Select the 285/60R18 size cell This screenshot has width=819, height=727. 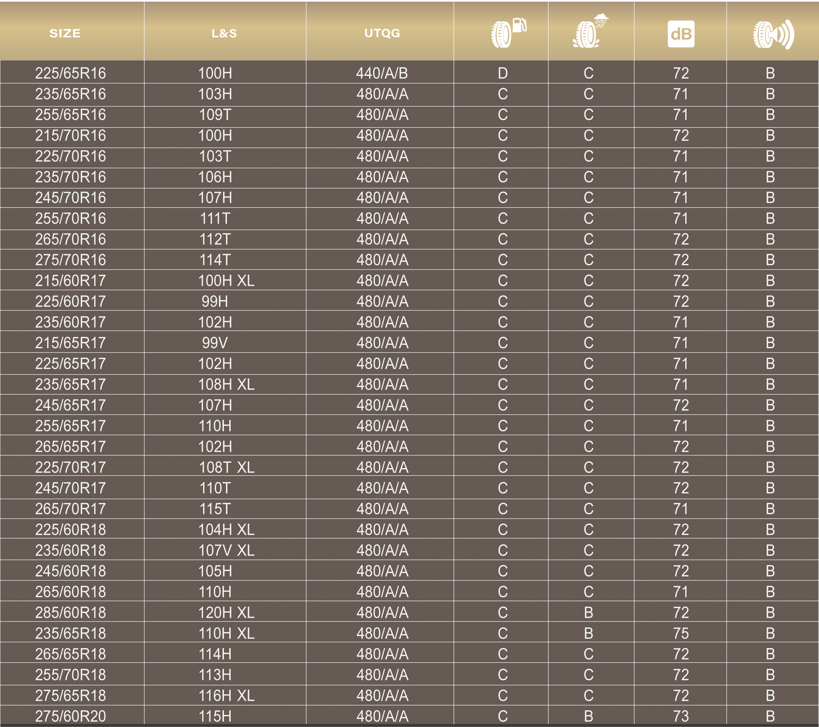click(x=70, y=612)
